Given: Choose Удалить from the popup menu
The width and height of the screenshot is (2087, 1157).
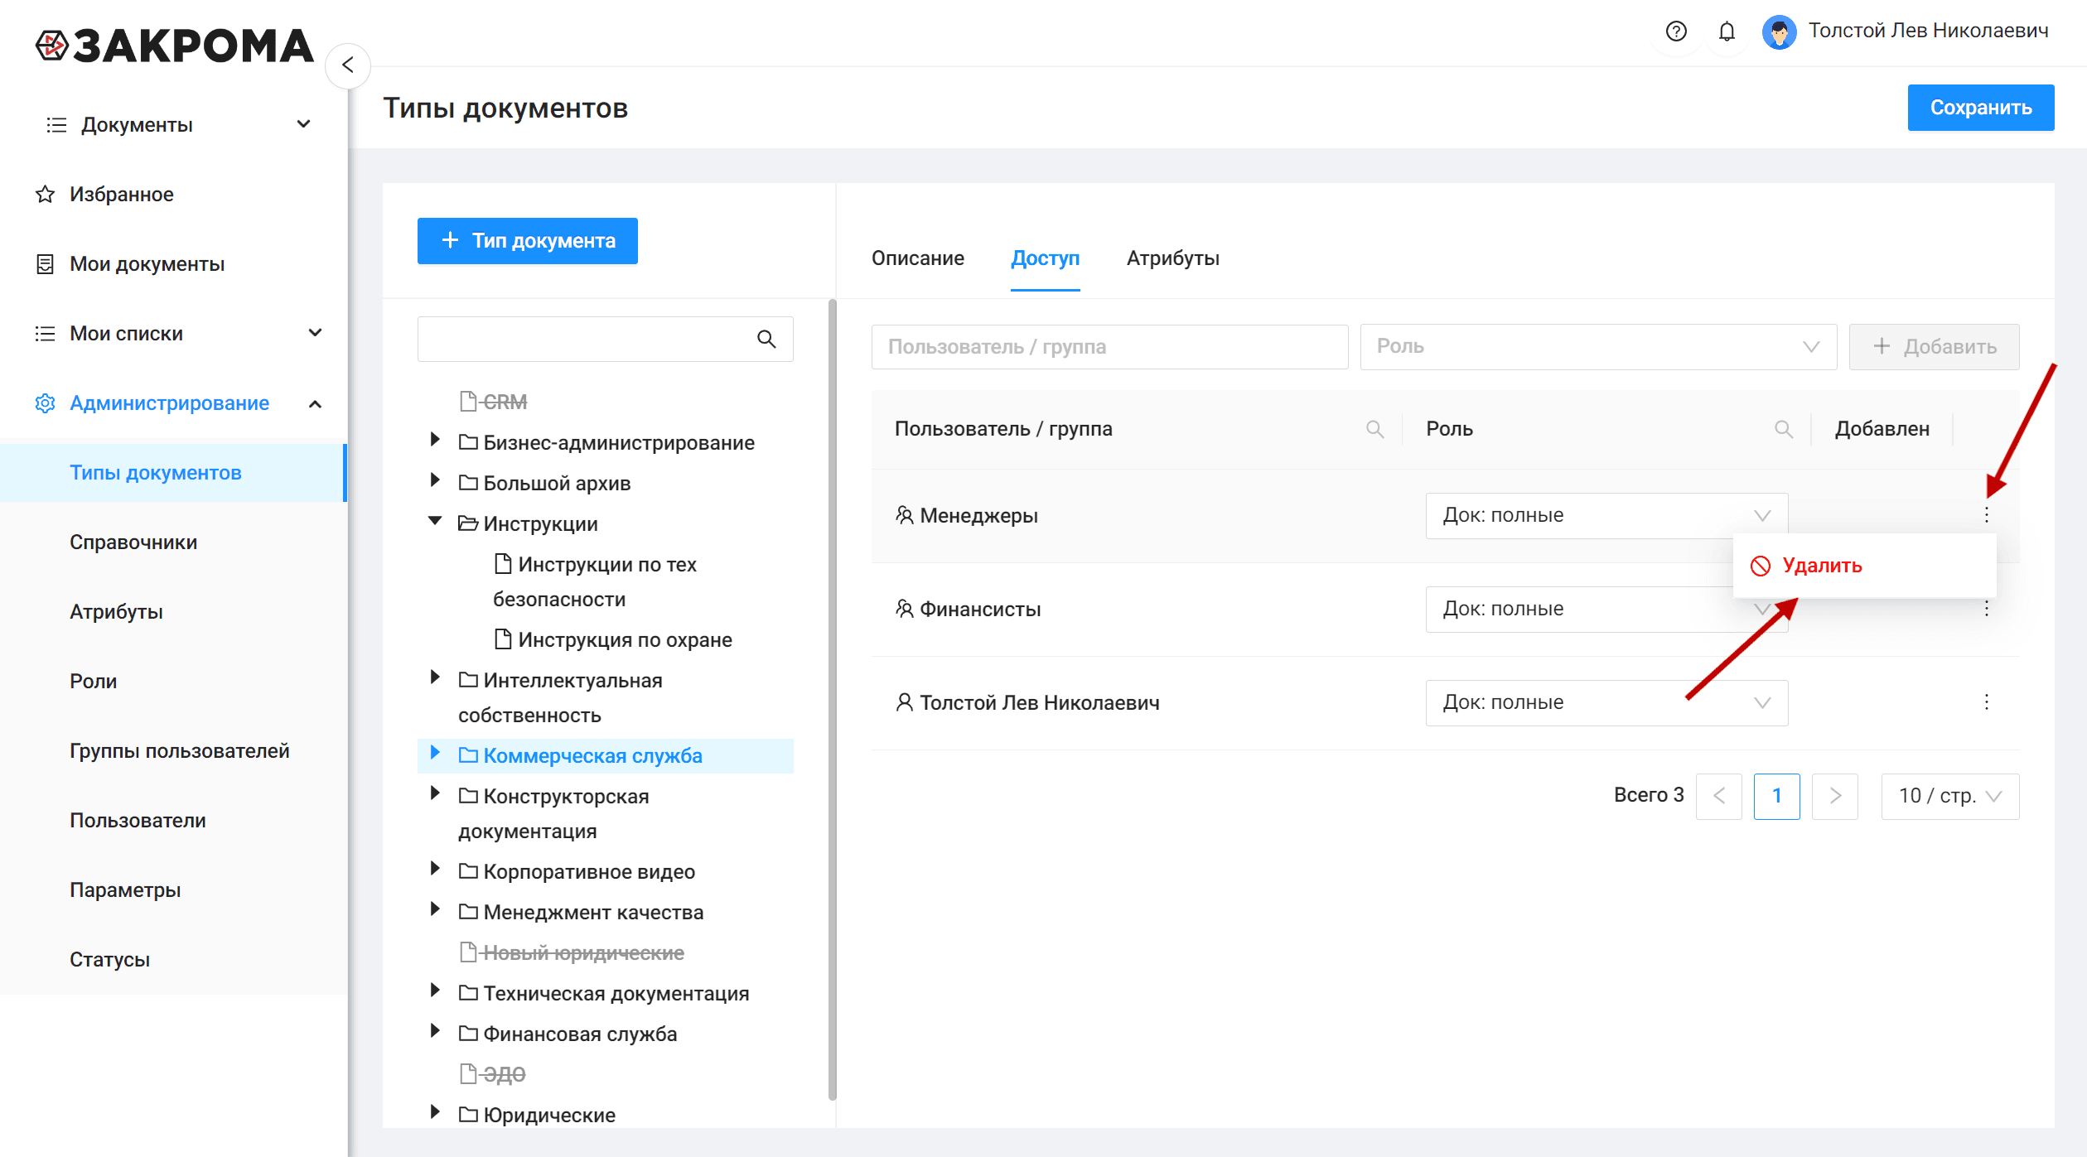Looking at the screenshot, I should 1864,566.
